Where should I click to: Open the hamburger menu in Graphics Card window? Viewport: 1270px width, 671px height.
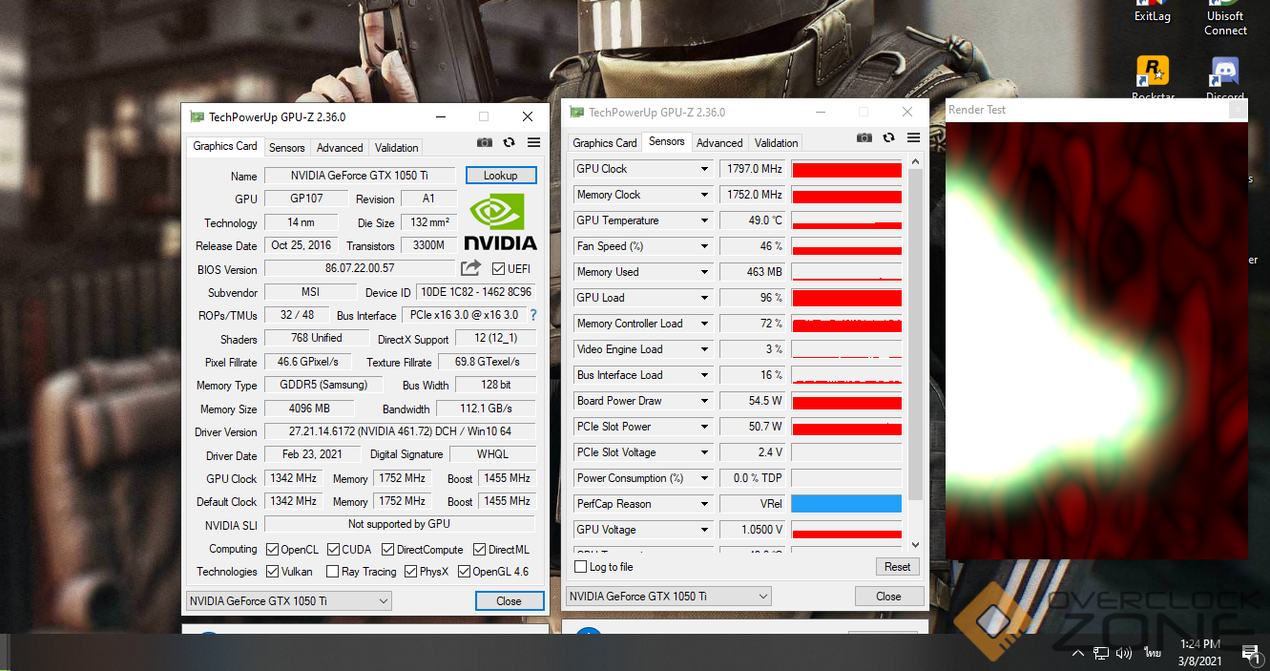[533, 142]
